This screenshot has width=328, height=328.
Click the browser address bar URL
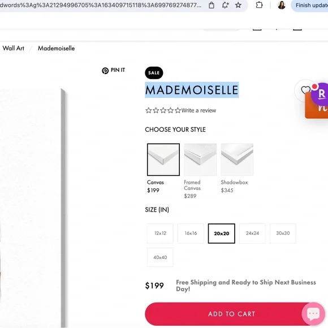point(101,5)
